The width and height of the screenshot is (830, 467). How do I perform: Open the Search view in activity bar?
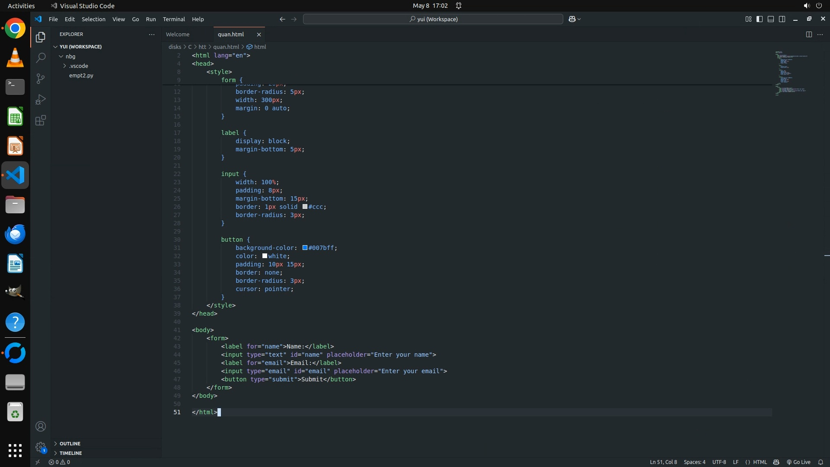(x=41, y=58)
